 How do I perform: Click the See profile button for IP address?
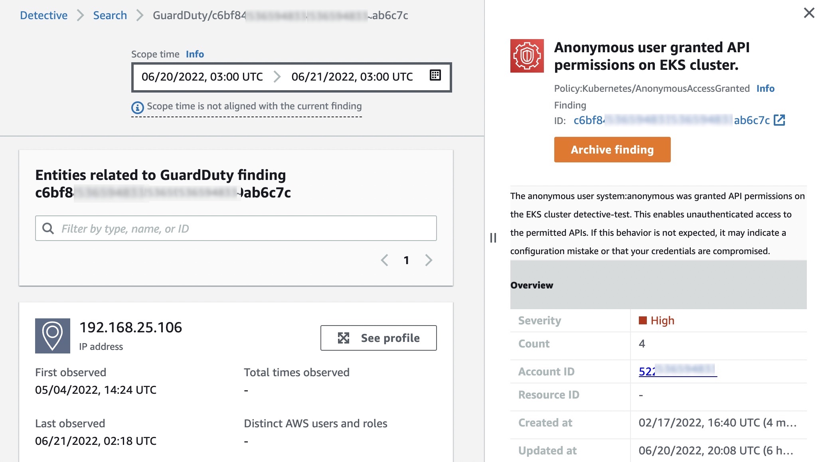point(378,338)
